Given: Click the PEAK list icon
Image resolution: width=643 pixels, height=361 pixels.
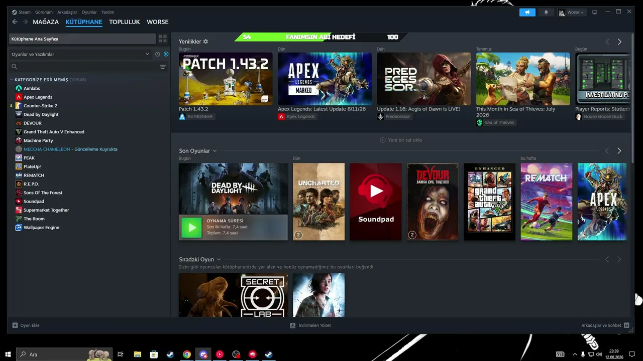Looking at the screenshot, I should [19, 158].
